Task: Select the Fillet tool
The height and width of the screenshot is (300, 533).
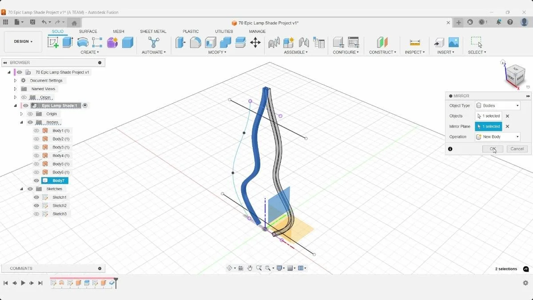Action: [195, 42]
